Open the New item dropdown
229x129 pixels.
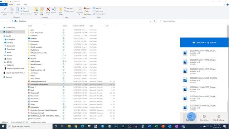[69, 8]
